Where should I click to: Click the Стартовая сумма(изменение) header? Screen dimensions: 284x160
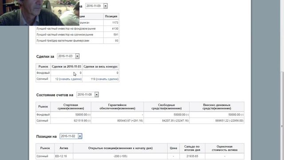[x=71, y=107]
